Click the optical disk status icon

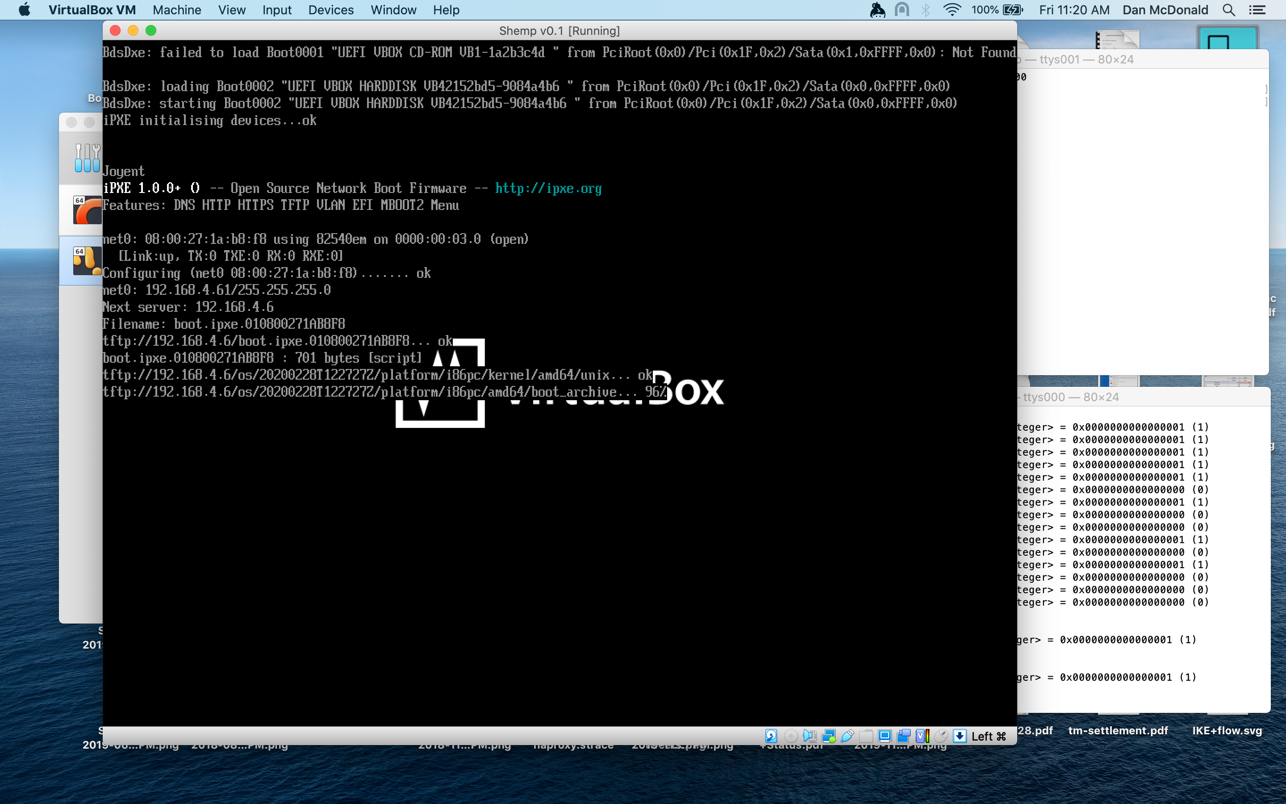[x=790, y=736]
